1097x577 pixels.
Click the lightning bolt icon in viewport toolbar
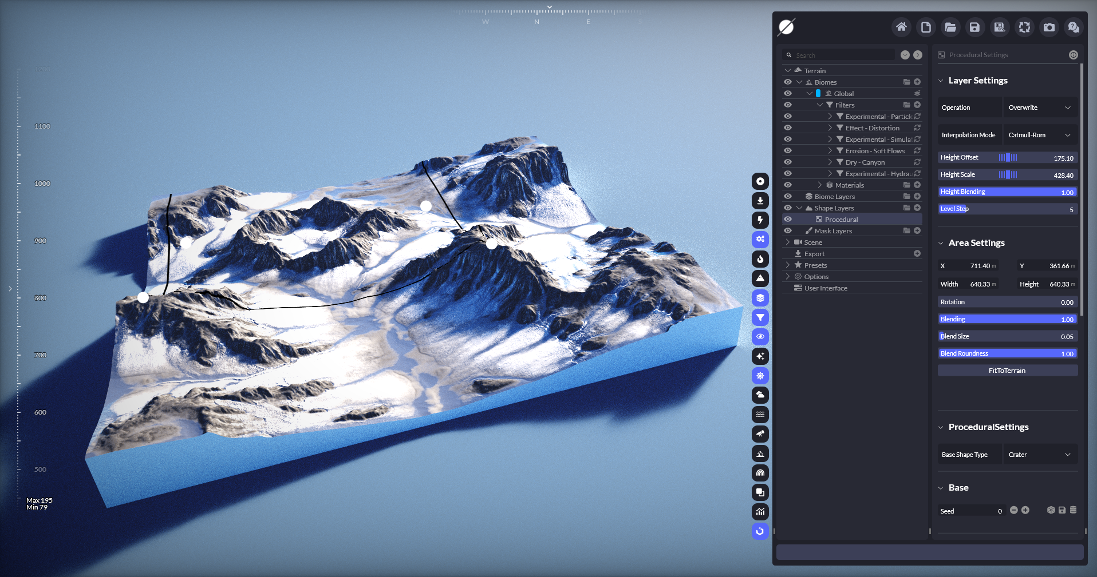(760, 220)
